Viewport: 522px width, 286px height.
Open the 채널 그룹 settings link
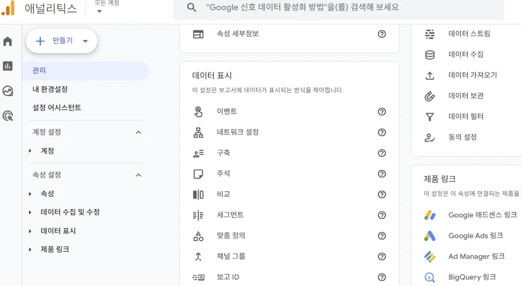point(231,257)
